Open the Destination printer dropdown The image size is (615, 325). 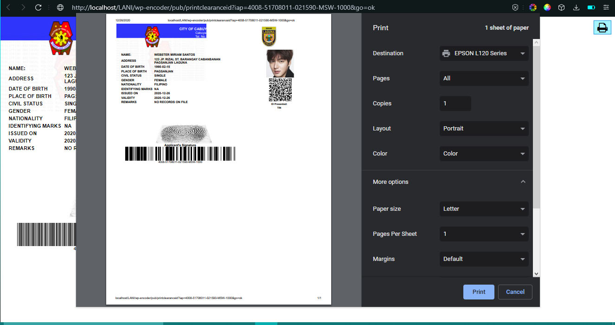point(484,53)
